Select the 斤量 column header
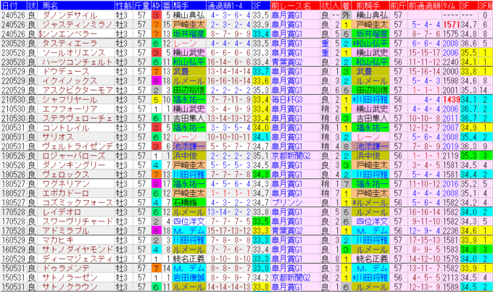Image resolution: width=493 pixels, height=292 pixels. 142,5
